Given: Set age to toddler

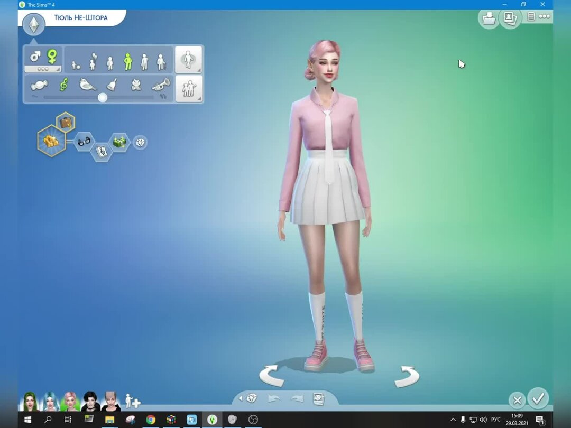Looking at the screenshot, I should (x=76, y=65).
